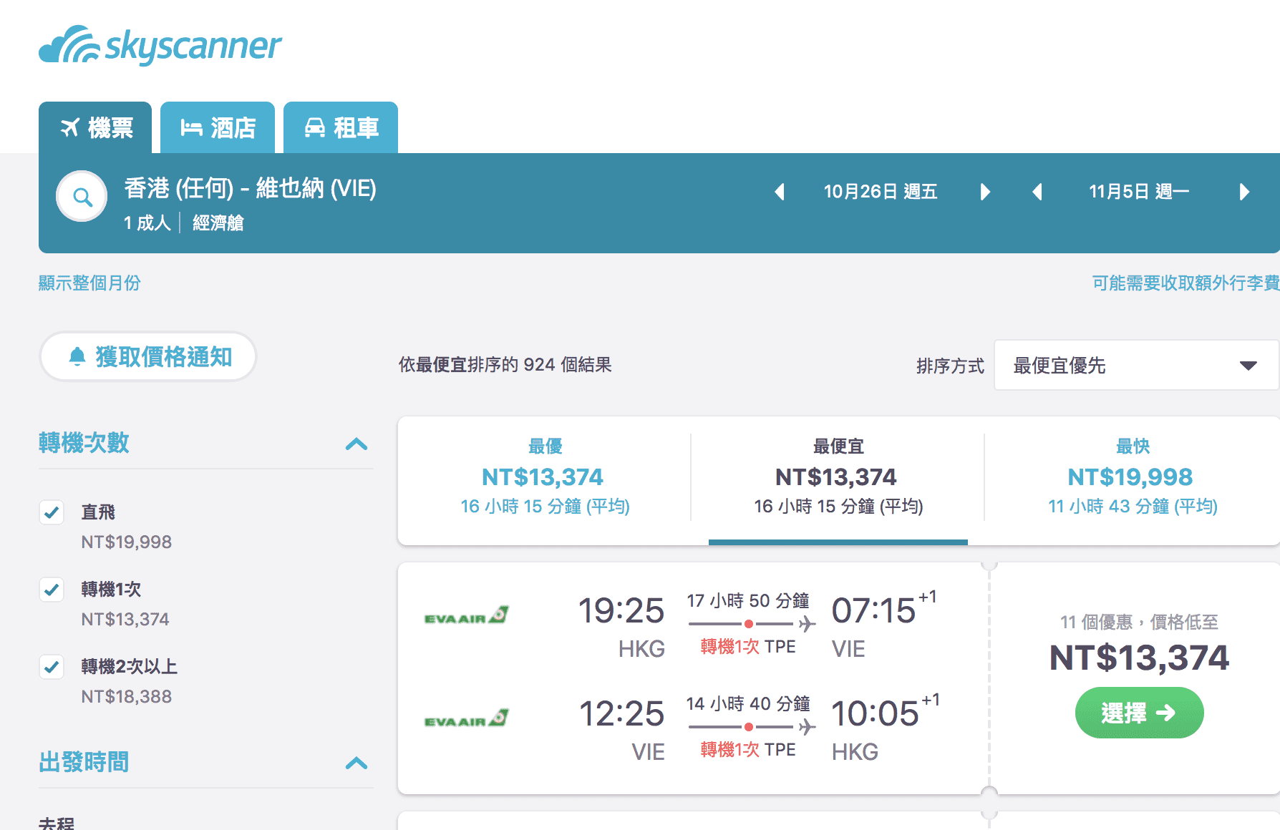Select the 最優 best results tab
The height and width of the screenshot is (830, 1280).
click(545, 477)
